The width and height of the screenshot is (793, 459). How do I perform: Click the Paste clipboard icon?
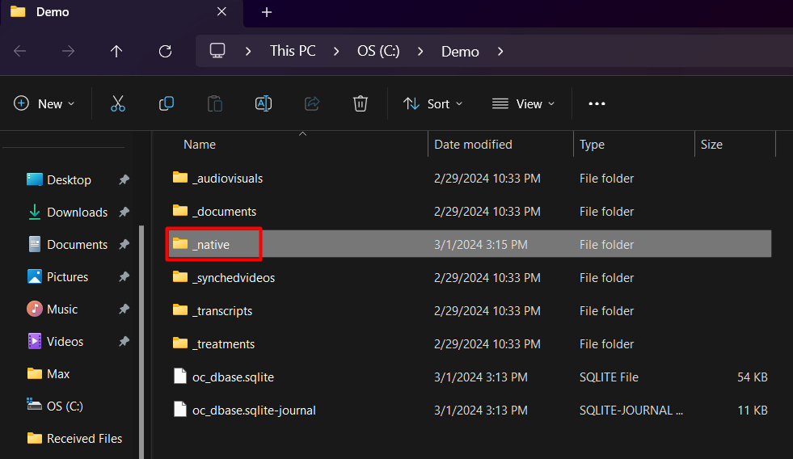215,103
